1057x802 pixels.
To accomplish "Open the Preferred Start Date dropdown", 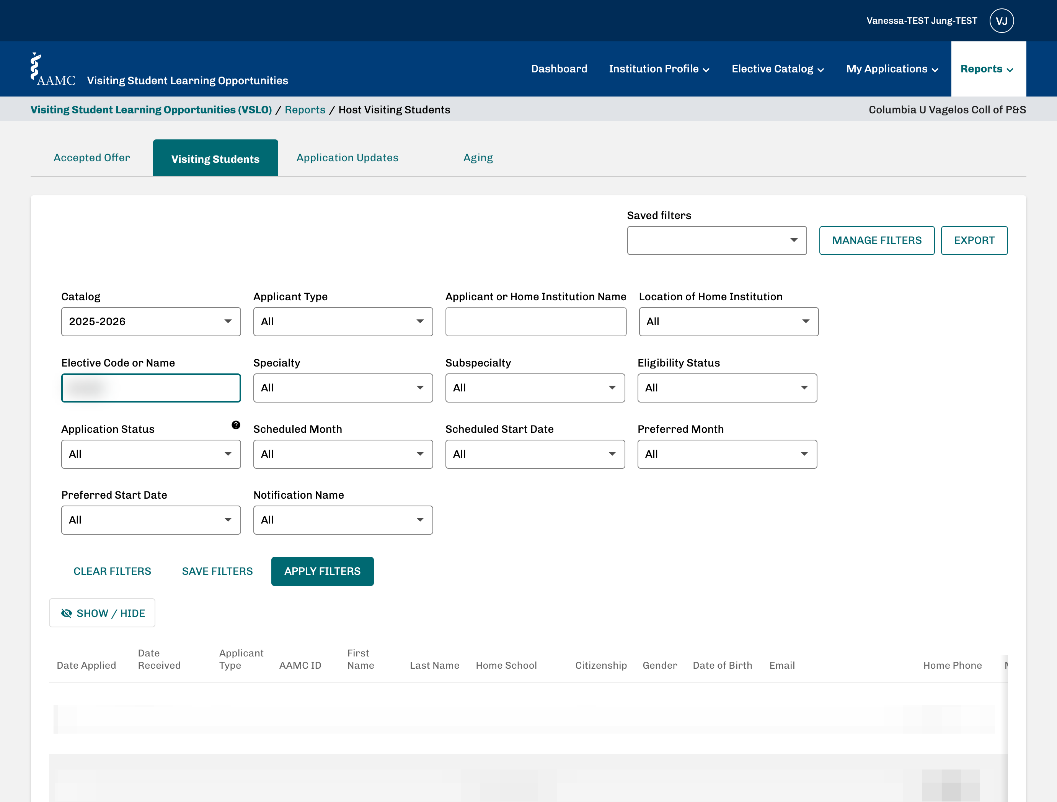I will tap(151, 520).
